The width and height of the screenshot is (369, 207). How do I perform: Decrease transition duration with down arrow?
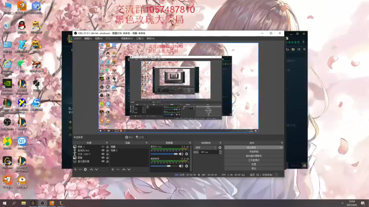(220, 153)
